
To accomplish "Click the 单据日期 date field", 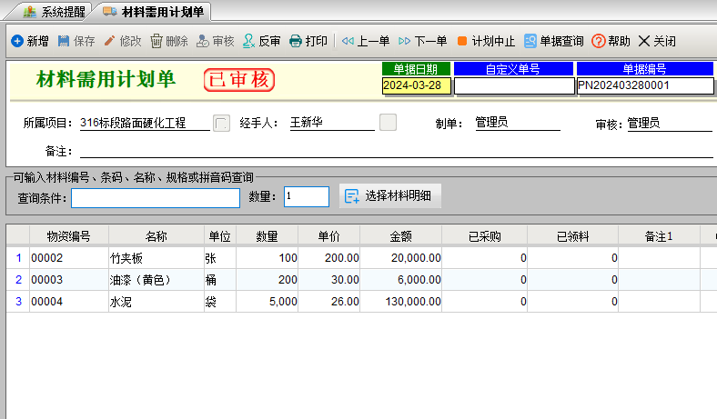I will point(417,85).
